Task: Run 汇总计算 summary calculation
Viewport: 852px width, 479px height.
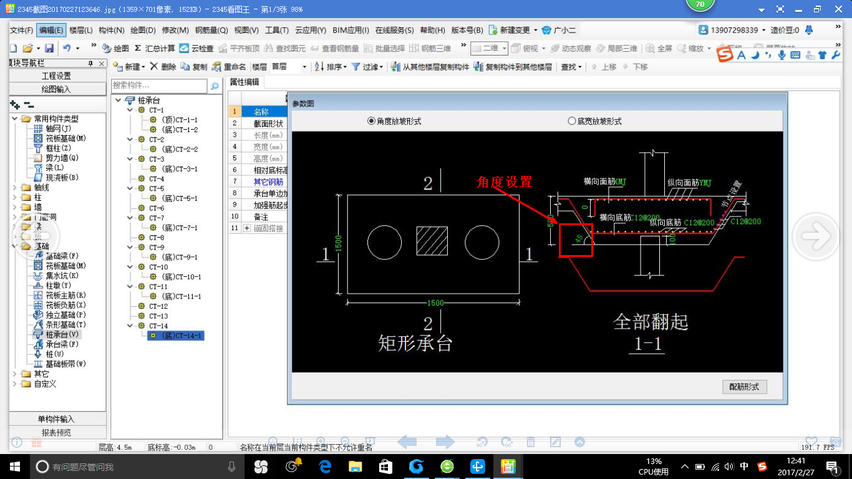Action: 155,48
